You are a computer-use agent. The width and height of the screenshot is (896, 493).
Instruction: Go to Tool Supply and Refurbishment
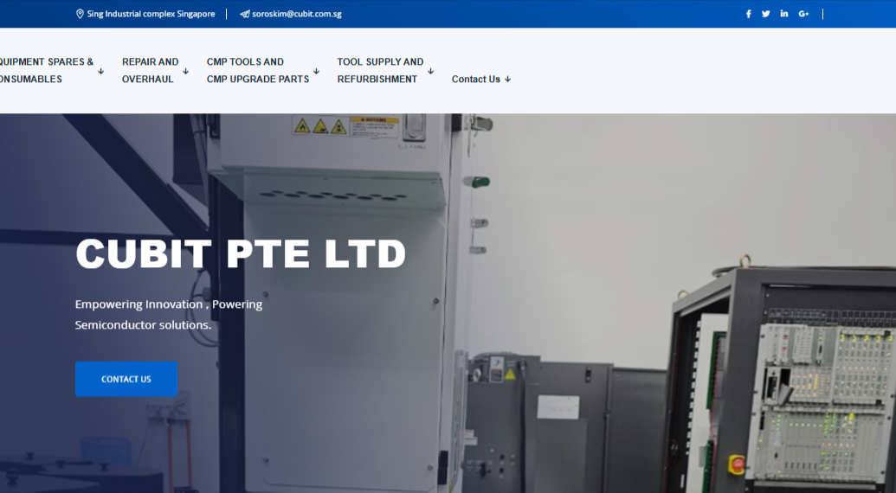click(x=380, y=70)
